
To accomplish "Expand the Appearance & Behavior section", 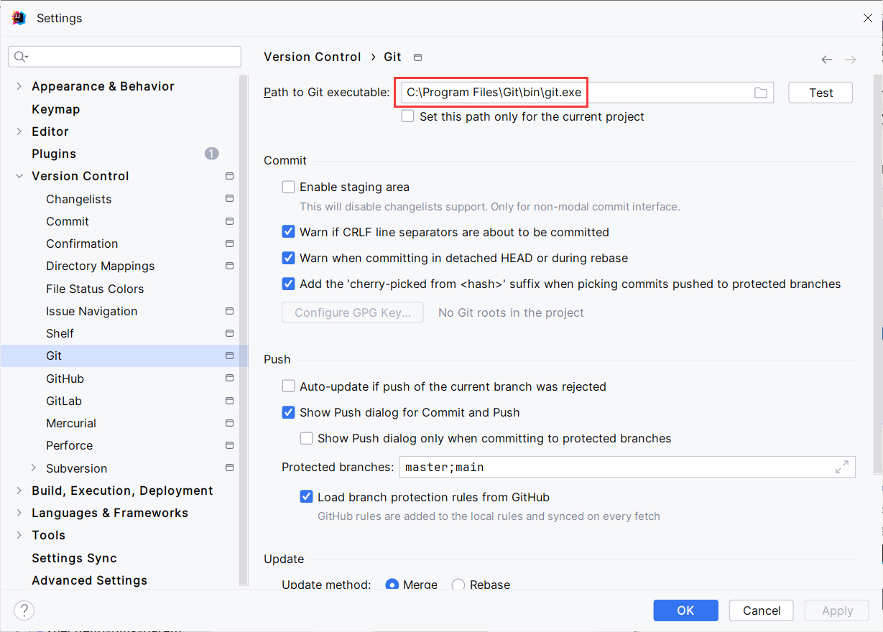I will coord(19,86).
